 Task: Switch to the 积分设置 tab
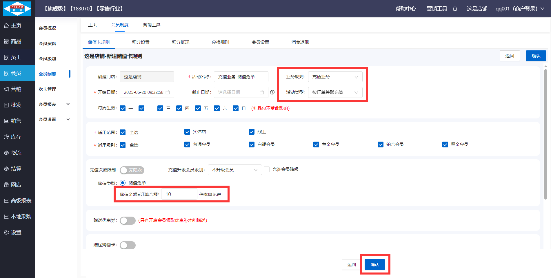coord(141,42)
